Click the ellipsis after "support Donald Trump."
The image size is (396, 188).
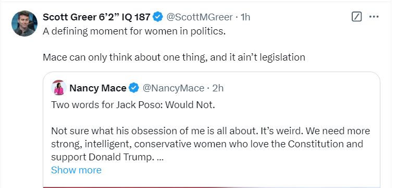(x=160, y=157)
